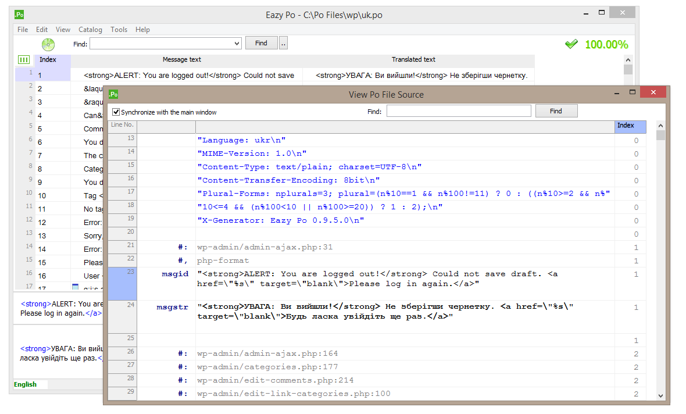Click the green disc icon in the toolbar

pos(48,44)
